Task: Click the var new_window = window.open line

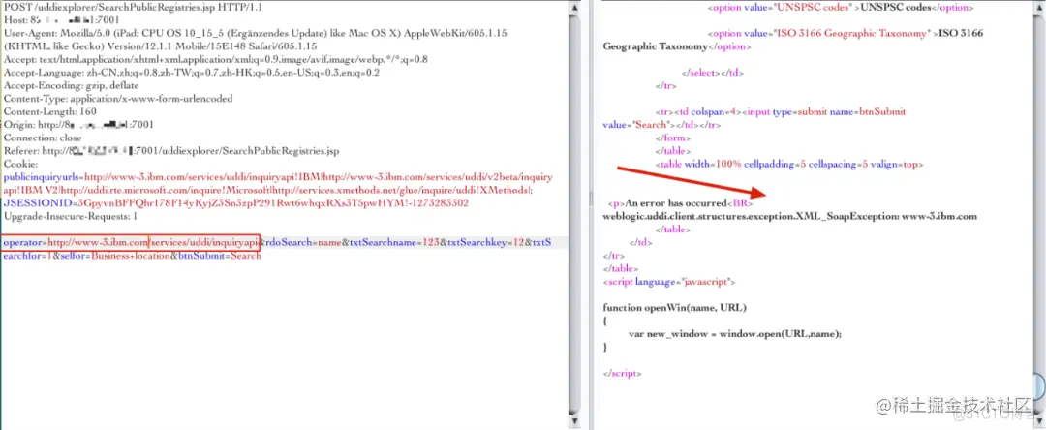Action: [736, 334]
